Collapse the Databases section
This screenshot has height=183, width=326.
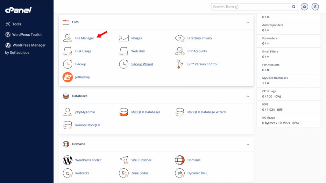point(248,96)
